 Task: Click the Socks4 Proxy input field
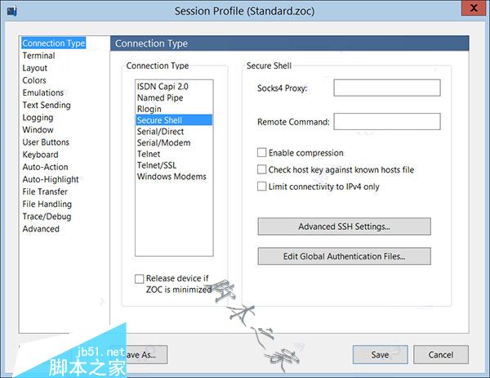pos(386,88)
